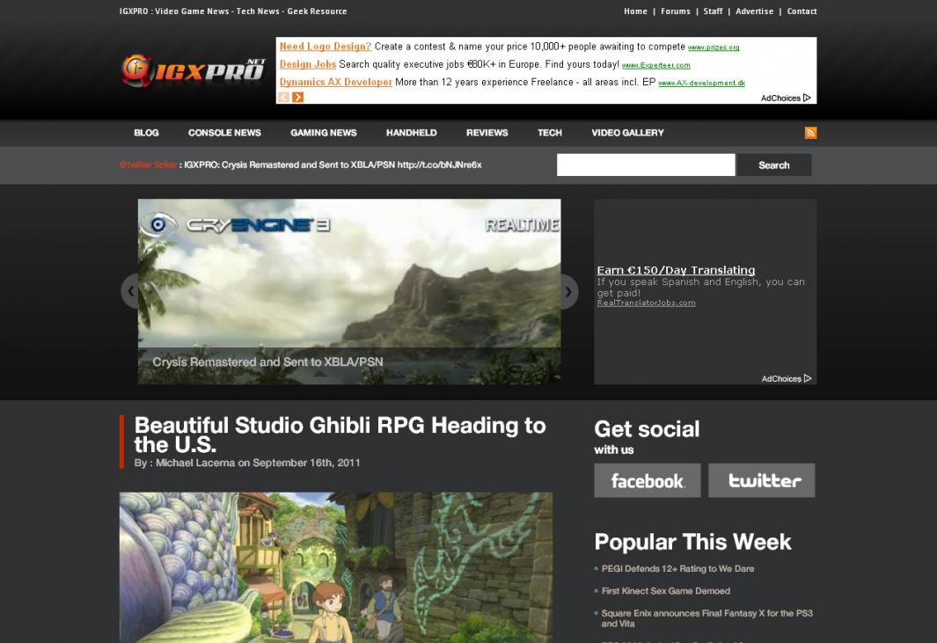
Task: Click the Search button
Action: pos(774,165)
